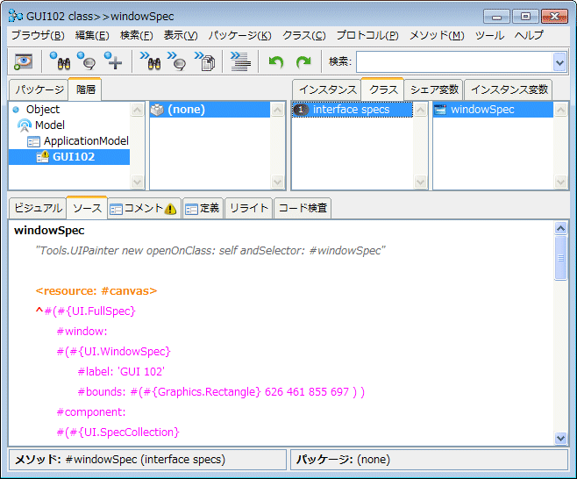Click the text lines format icon

pyautogui.click(x=239, y=61)
